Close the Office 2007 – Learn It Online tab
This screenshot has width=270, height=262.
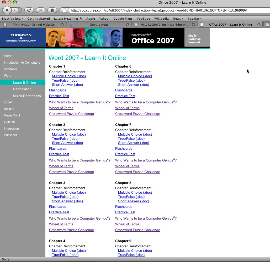click(259, 25)
